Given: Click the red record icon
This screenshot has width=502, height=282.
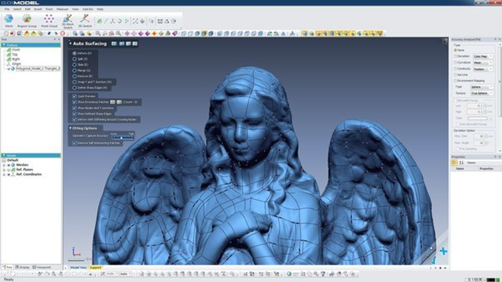Looking at the screenshot, I should pyautogui.click(x=12, y=33).
